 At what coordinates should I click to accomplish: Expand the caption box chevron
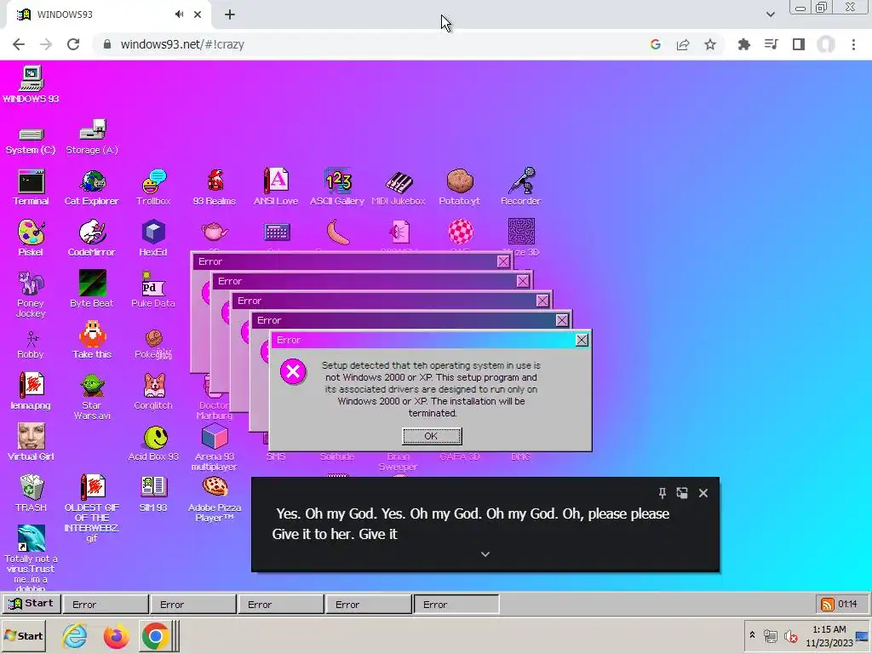click(485, 554)
